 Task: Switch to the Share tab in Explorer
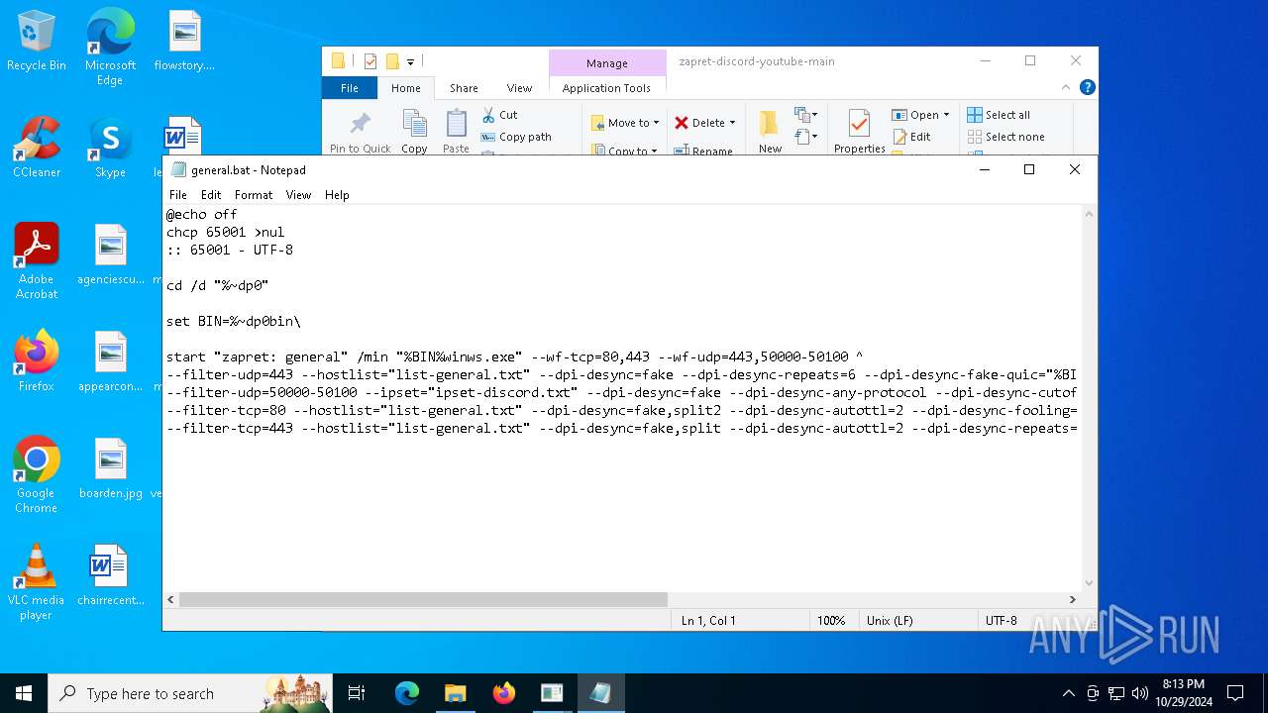point(464,88)
